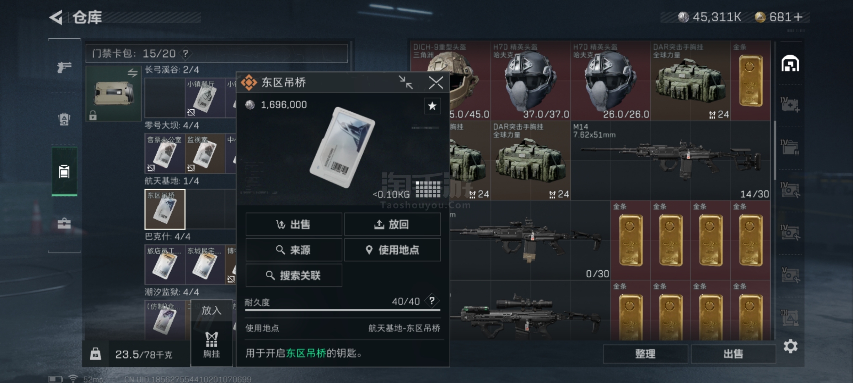Collapse the item detail popup
This screenshot has width=853, height=383.
(x=406, y=82)
